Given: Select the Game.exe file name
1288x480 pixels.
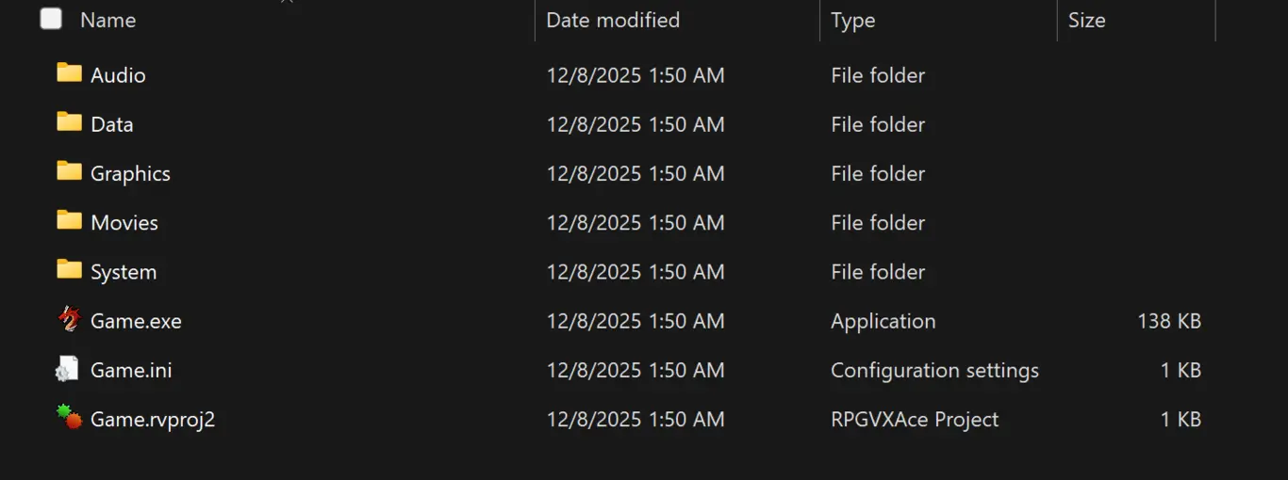Looking at the screenshot, I should pyautogui.click(x=136, y=321).
